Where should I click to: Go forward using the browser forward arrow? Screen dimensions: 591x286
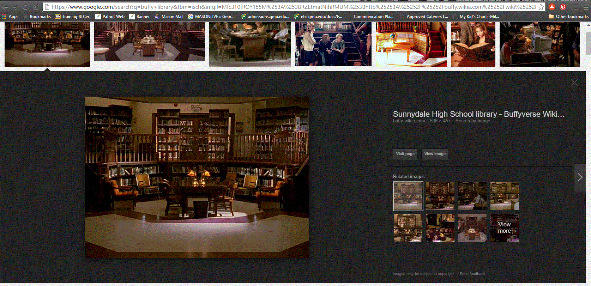coord(15,7)
